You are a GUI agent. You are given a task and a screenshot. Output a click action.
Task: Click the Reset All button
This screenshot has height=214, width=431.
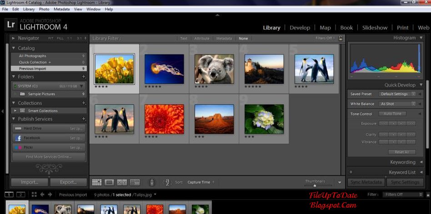pos(402,152)
